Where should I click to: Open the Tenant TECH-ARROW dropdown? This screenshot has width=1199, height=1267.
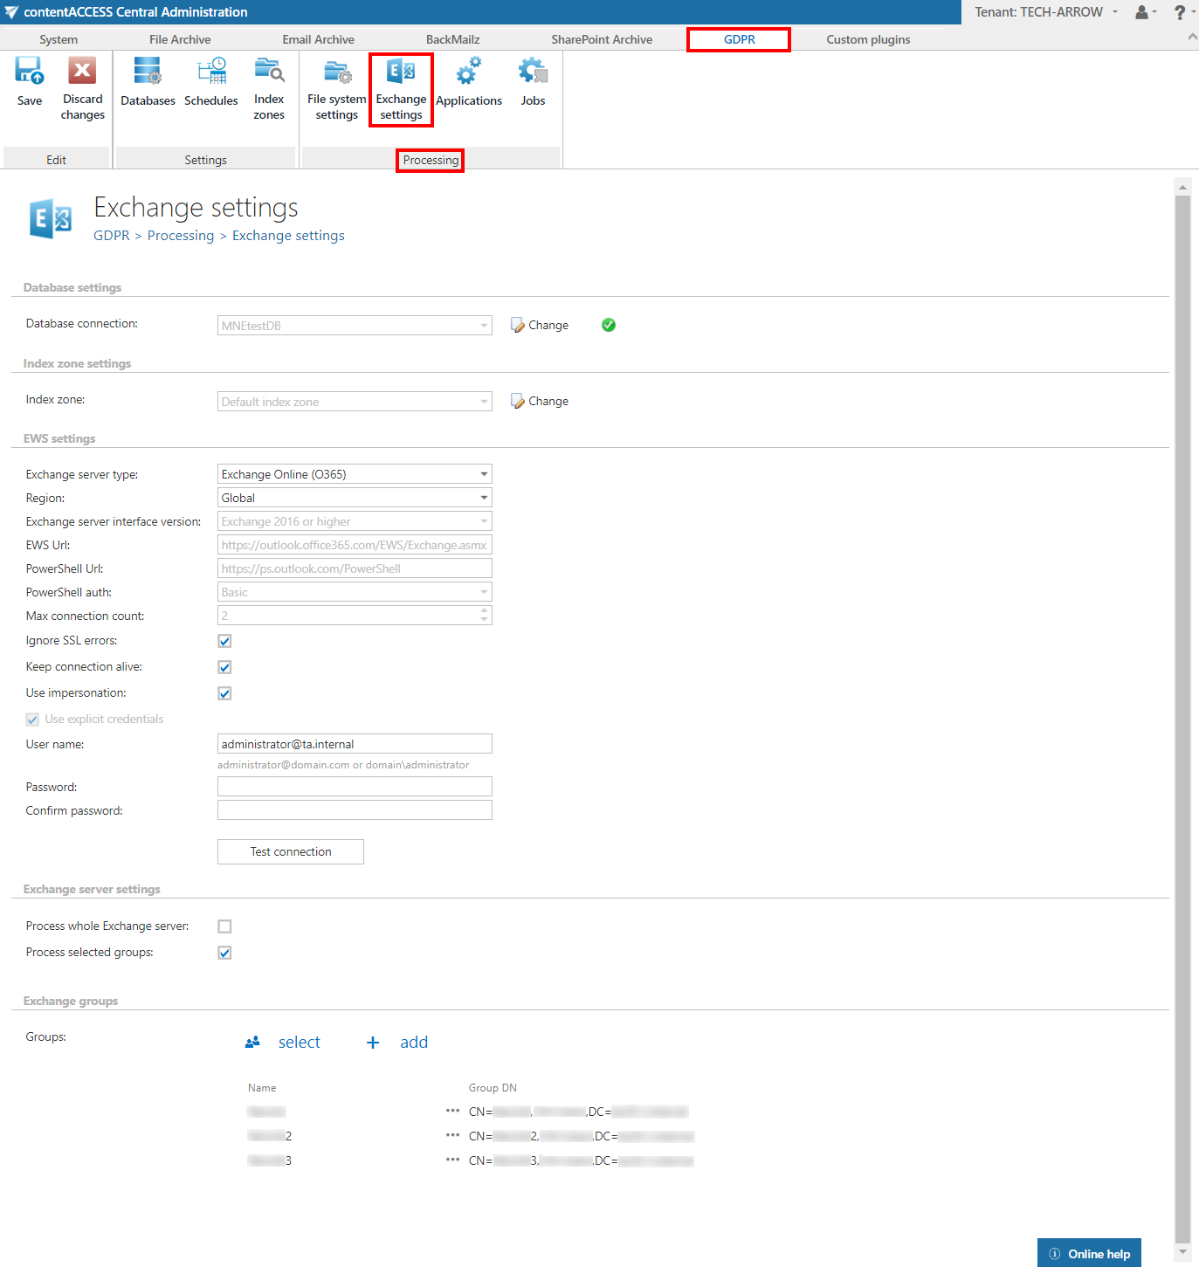pyautogui.click(x=1046, y=12)
